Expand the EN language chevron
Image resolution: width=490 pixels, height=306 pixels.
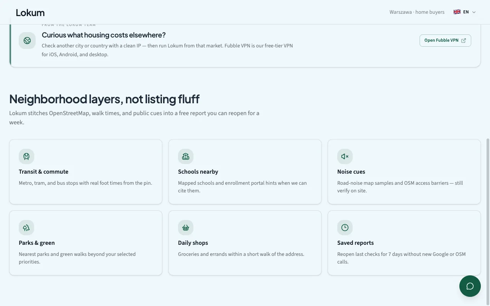(x=474, y=12)
